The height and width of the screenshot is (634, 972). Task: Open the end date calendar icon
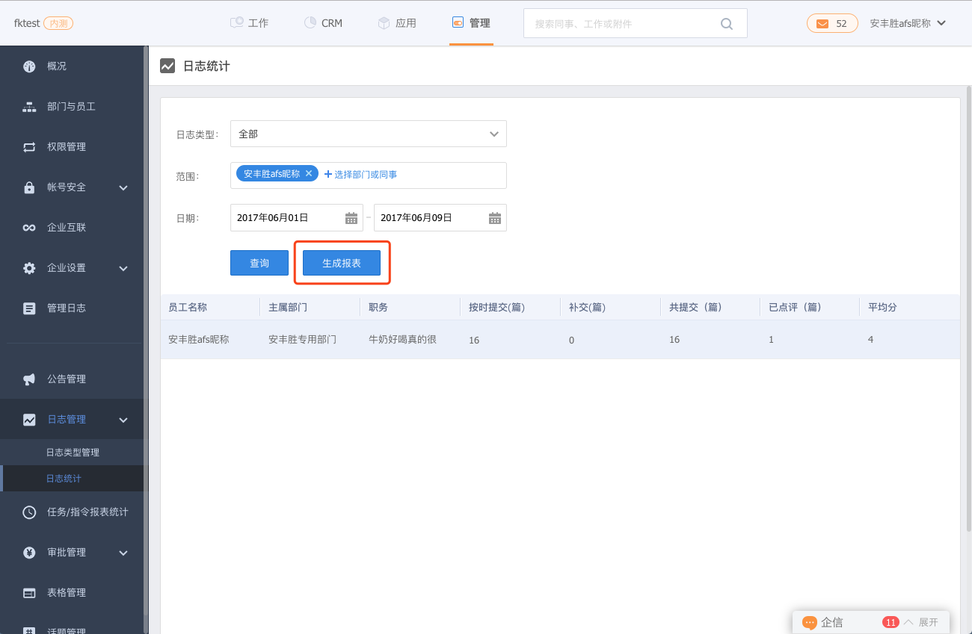pos(495,218)
